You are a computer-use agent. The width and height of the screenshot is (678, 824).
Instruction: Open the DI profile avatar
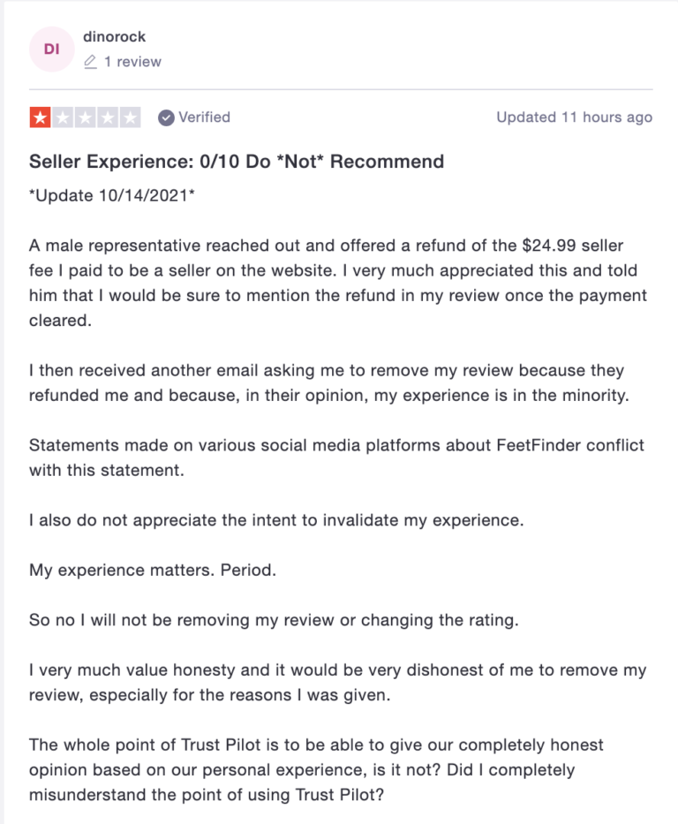(x=52, y=49)
